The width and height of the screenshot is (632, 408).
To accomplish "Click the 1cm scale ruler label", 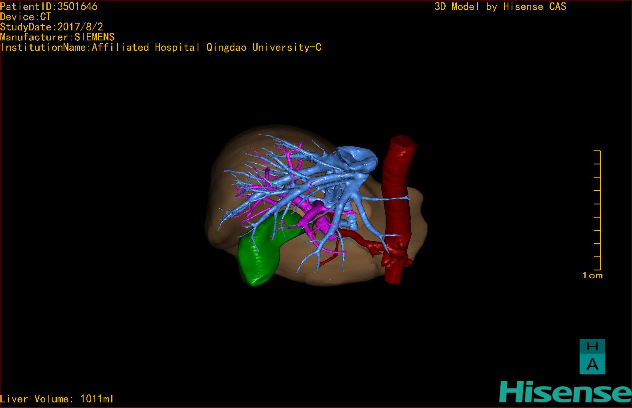I will pos(592,275).
